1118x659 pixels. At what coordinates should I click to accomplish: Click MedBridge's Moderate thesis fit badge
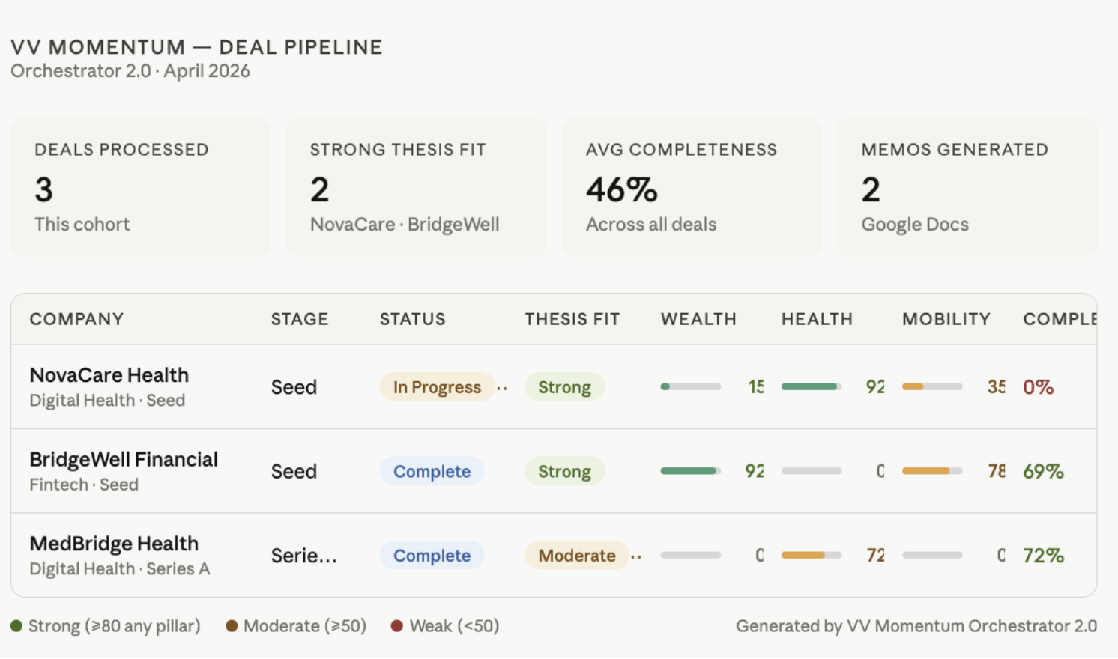click(577, 556)
